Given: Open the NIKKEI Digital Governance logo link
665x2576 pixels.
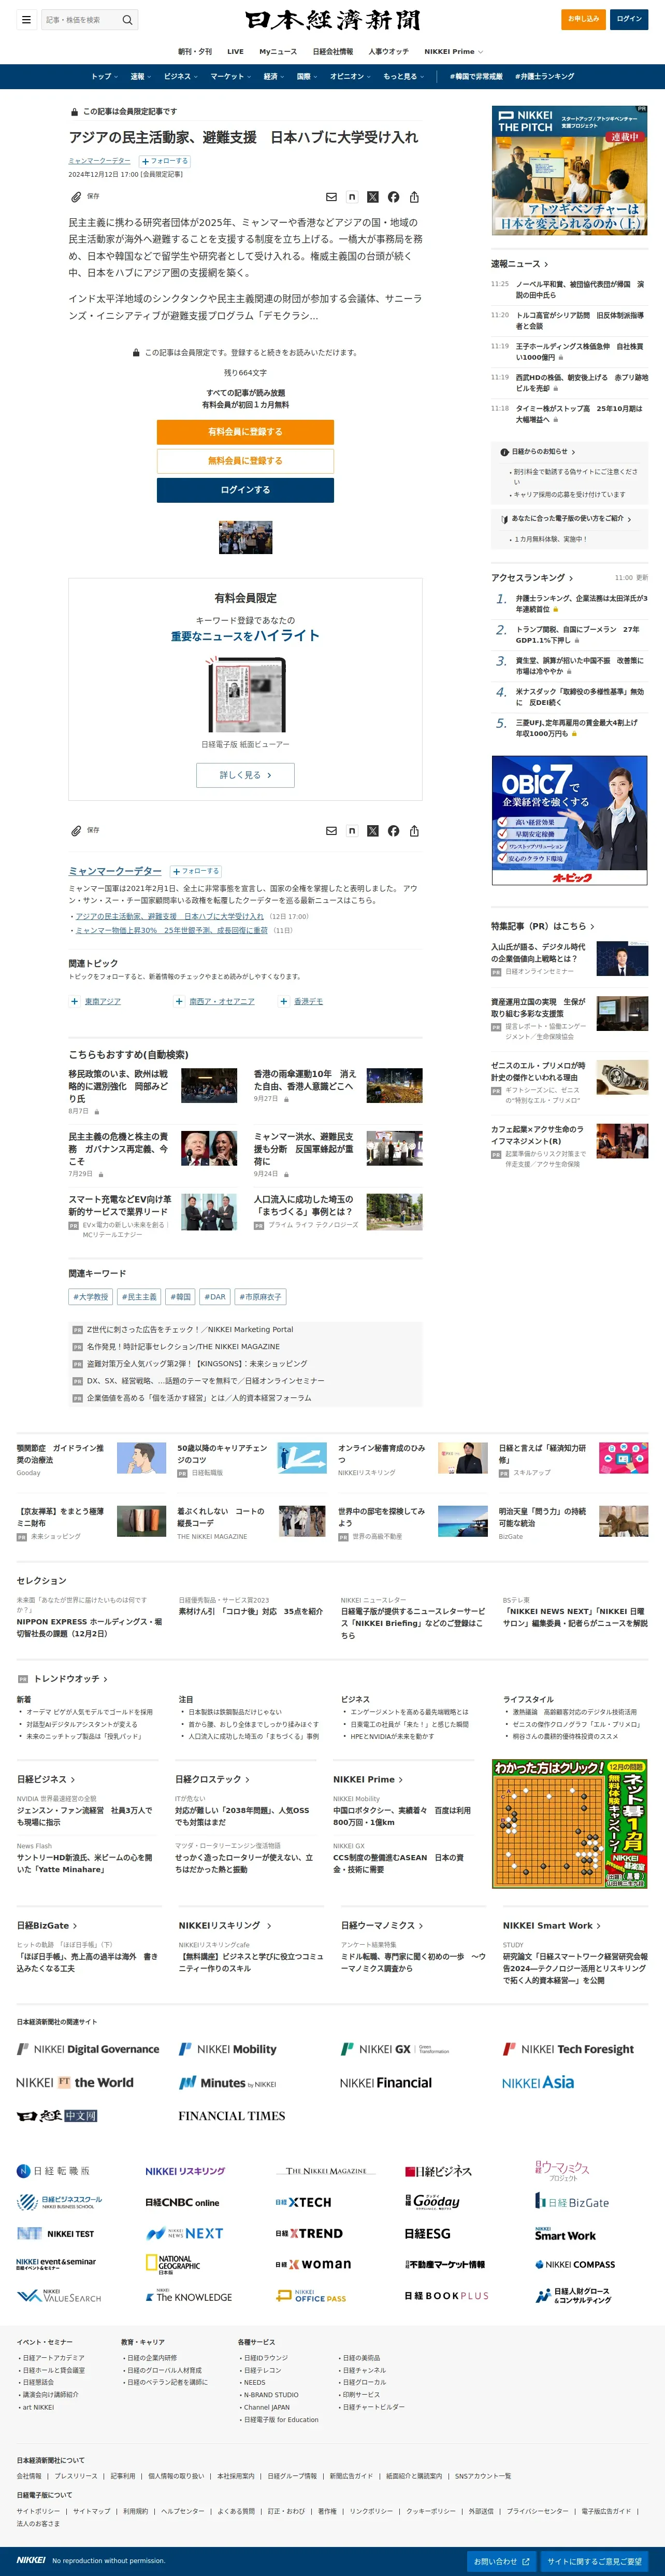Looking at the screenshot, I should point(88,2049).
